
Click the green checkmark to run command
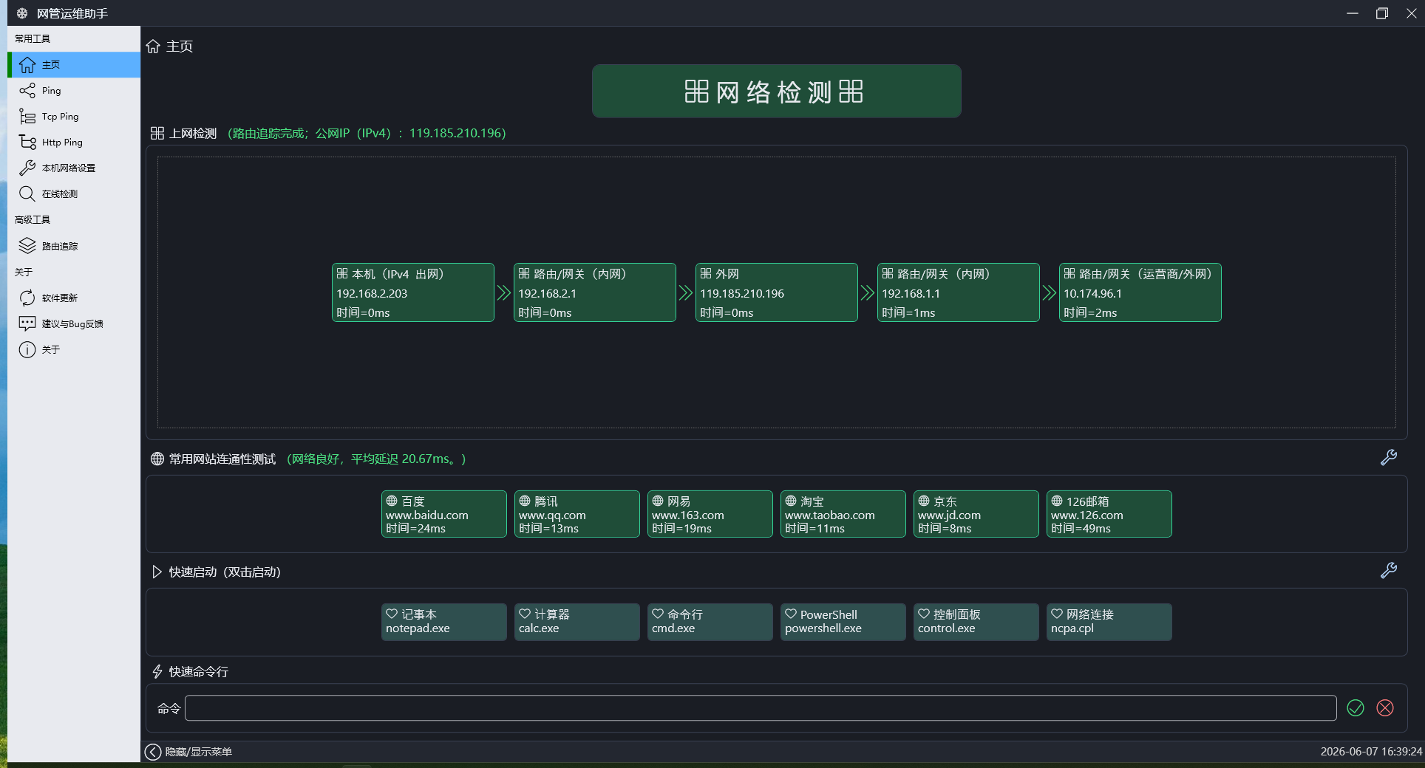click(1356, 708)
